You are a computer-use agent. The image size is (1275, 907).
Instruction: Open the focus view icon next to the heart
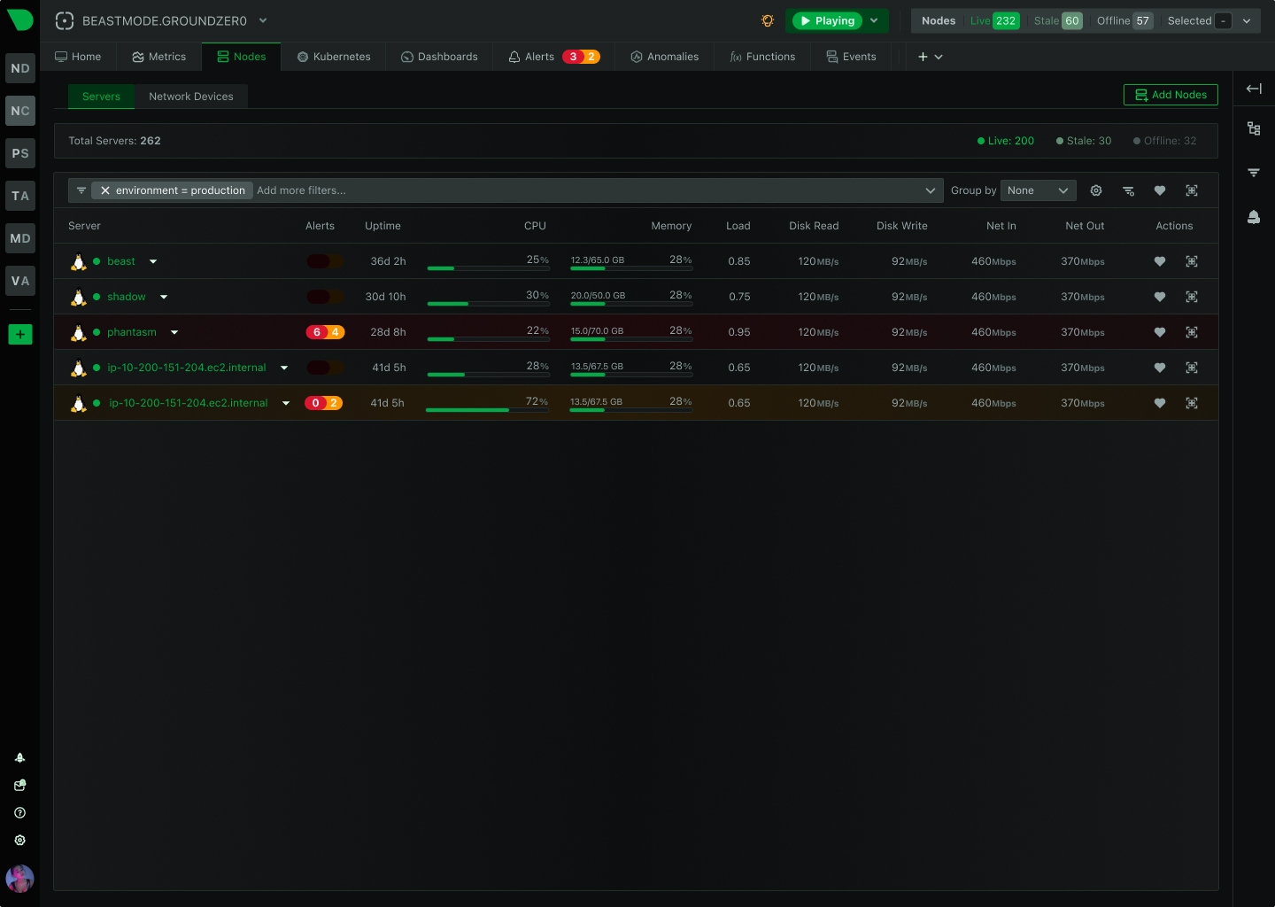pos(1192,190)
